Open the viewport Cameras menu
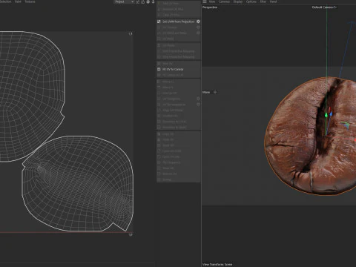 224,1
